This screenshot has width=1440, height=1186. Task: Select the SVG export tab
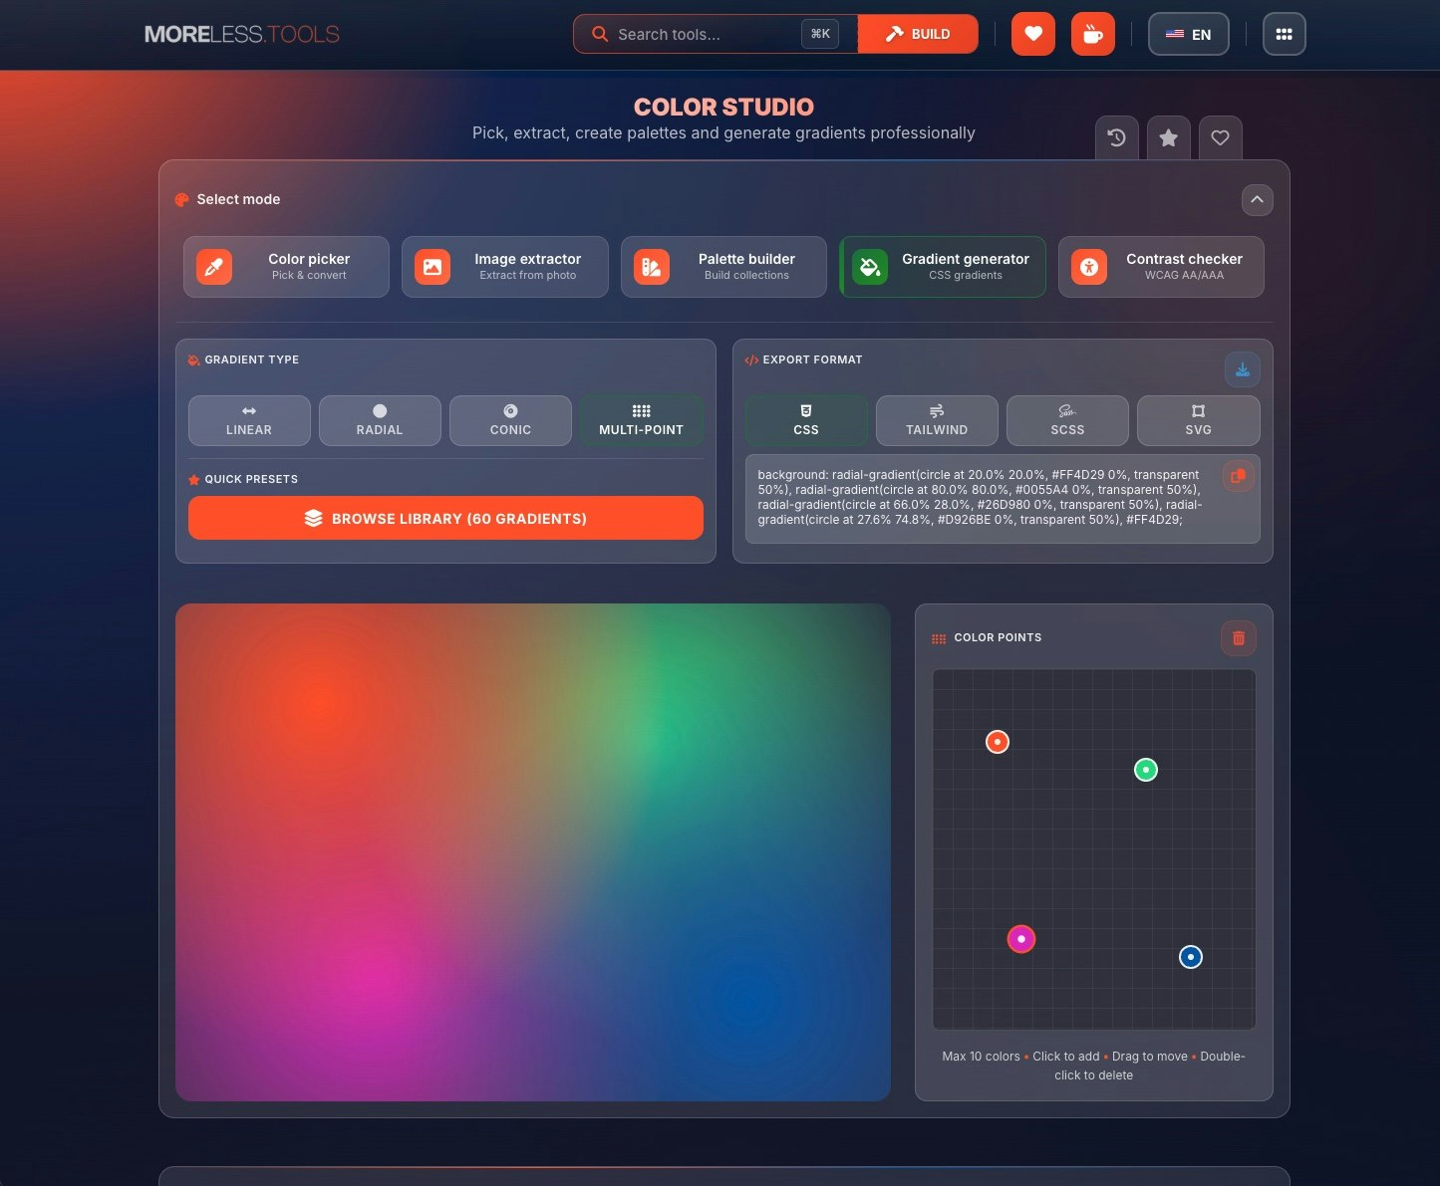point(1198,420)
